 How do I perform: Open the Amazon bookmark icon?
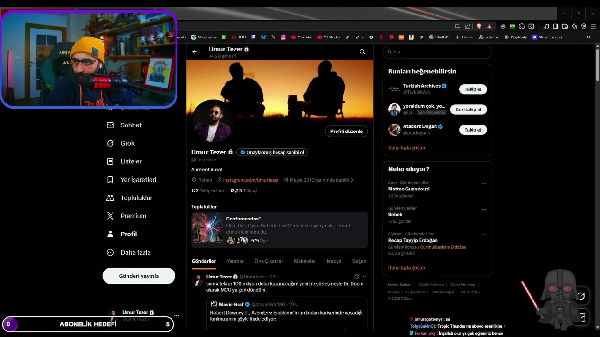pyautogui.click(x=411, y=37)
